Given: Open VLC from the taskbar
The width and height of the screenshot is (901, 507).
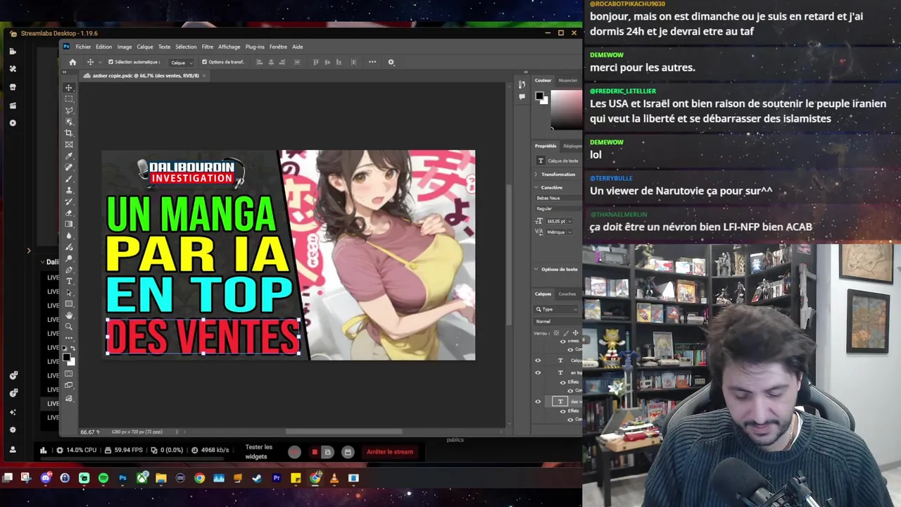Looking at the screenshot, I should coord(334,478).
